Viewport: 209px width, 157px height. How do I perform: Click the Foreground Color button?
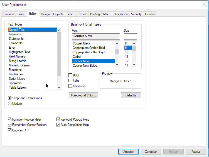83,95
